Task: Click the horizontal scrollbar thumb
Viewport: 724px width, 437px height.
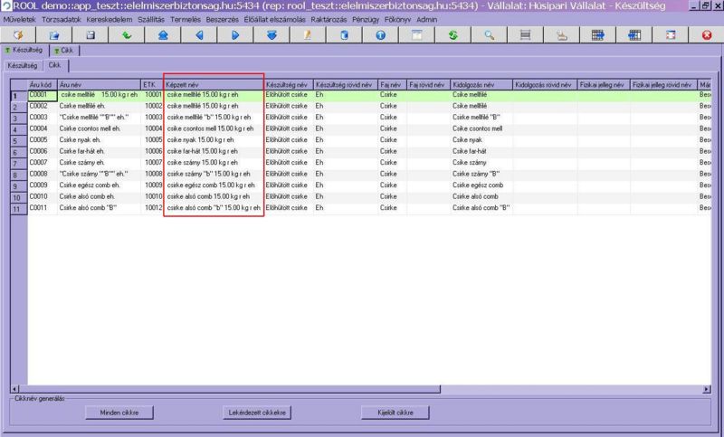Action: (230, 389)
